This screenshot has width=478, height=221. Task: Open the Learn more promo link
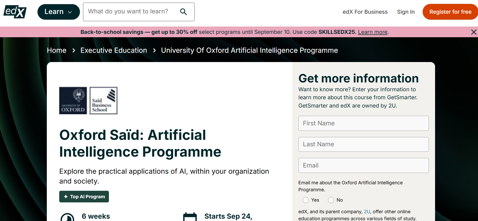[372, 32]
